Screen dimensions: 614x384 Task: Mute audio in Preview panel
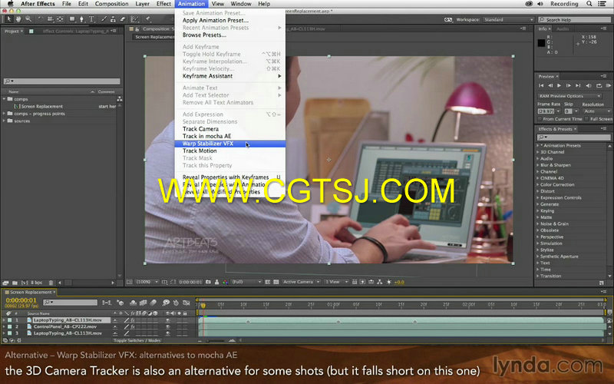click(588, 85)
